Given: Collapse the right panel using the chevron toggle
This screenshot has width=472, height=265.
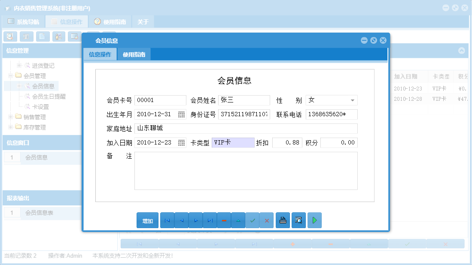Looking at the screenshot, I should 462,50.
